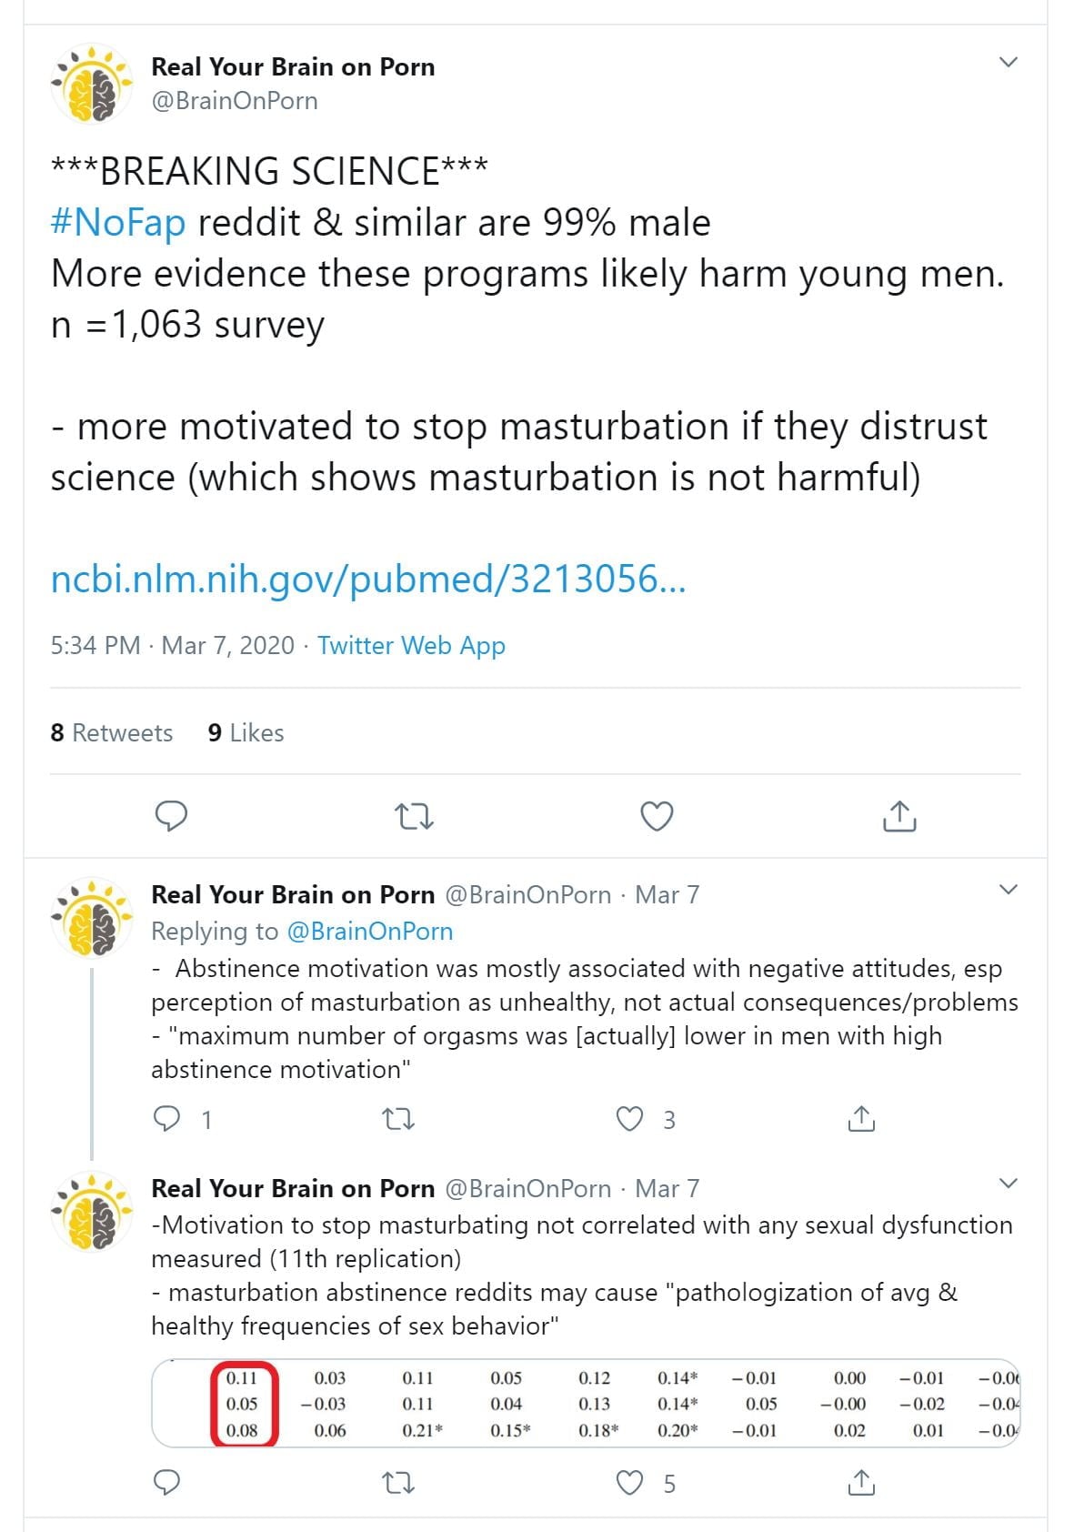The image size is (1074, 1532).
Task: Expand options chevron on the second reply
Action: 1008,1183
